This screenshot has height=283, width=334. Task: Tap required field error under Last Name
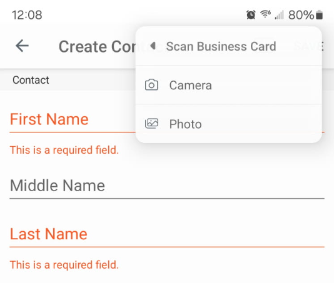click(x=64, y=265)
